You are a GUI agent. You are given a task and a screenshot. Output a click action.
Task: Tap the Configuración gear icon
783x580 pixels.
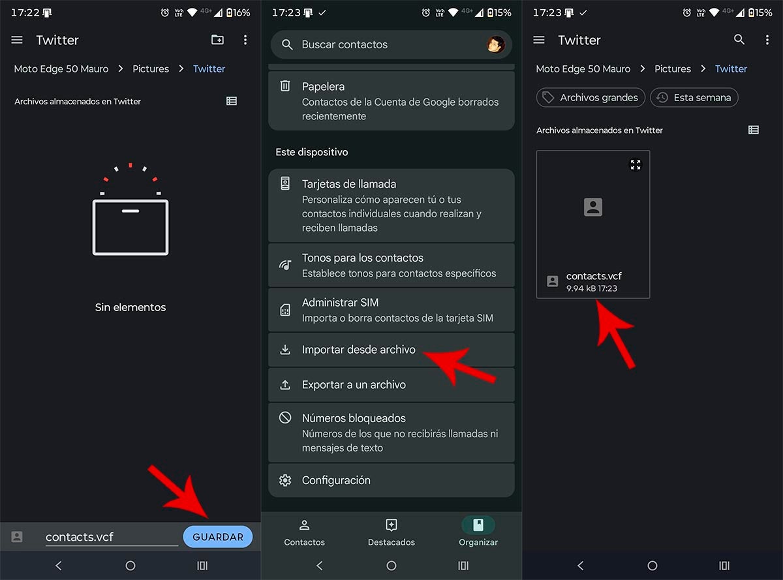point(285,480)
